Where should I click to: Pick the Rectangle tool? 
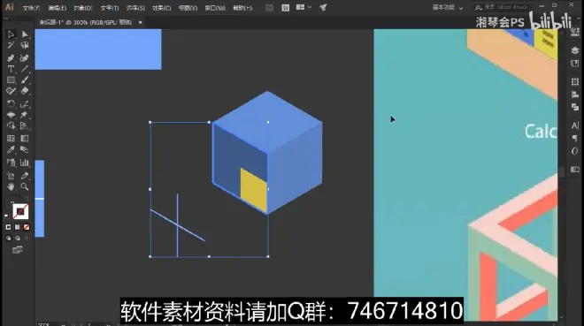[11, 80]
